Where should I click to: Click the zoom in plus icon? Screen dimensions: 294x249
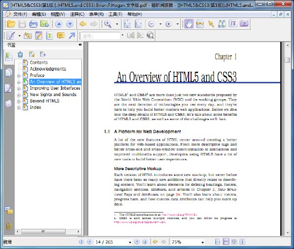pyautogui.click(x=169, y=24)
